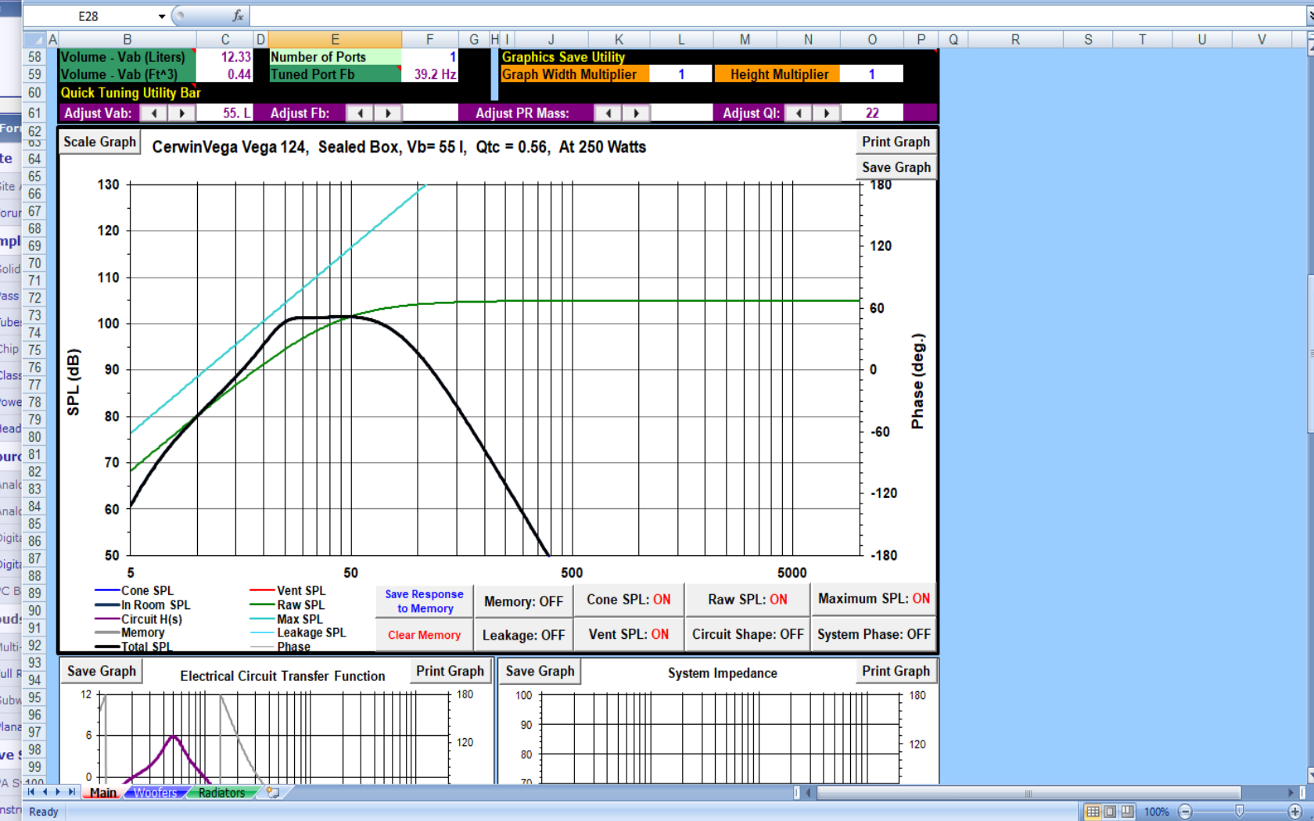Screen dimensions: 1314x821
Task: Select column E header
Action: click(335, 39)
